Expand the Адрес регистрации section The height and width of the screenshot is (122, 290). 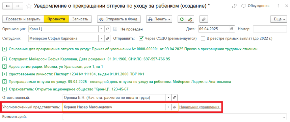coord(5,66)
